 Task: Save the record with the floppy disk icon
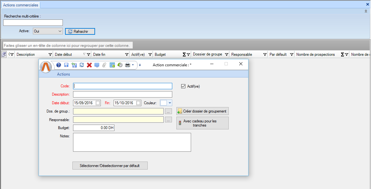tap(66, 65)
